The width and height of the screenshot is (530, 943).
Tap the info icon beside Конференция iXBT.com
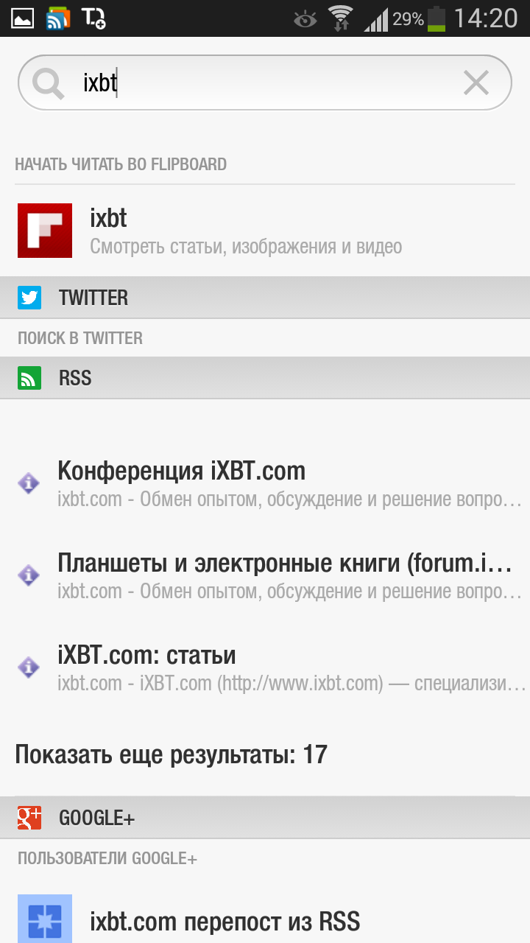(x=29, y=483)
